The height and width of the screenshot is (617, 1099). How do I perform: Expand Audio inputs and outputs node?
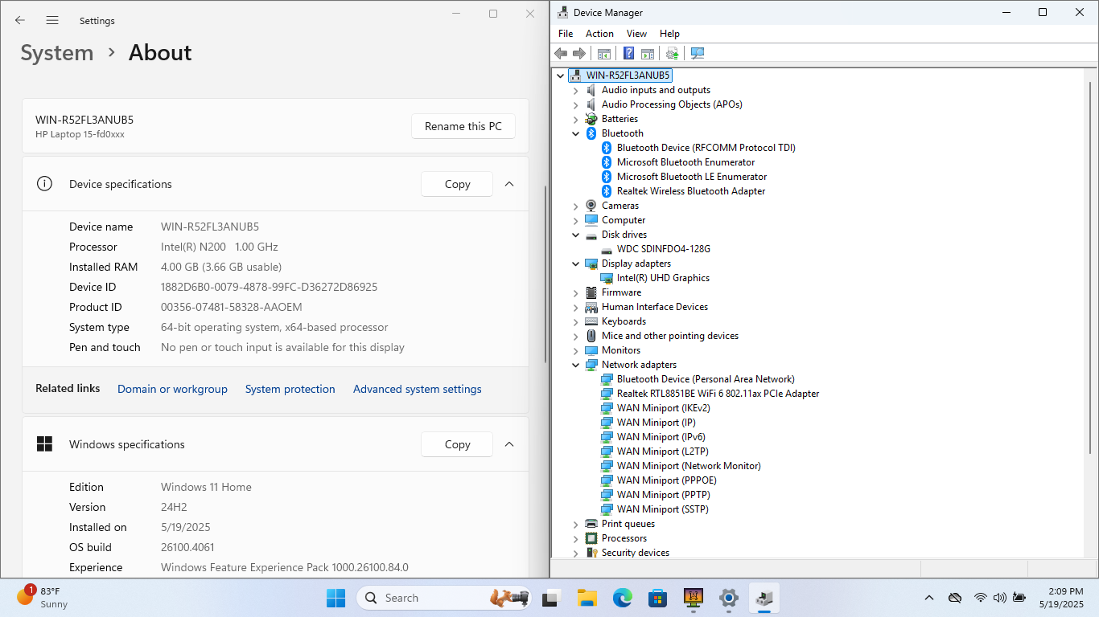575,90
